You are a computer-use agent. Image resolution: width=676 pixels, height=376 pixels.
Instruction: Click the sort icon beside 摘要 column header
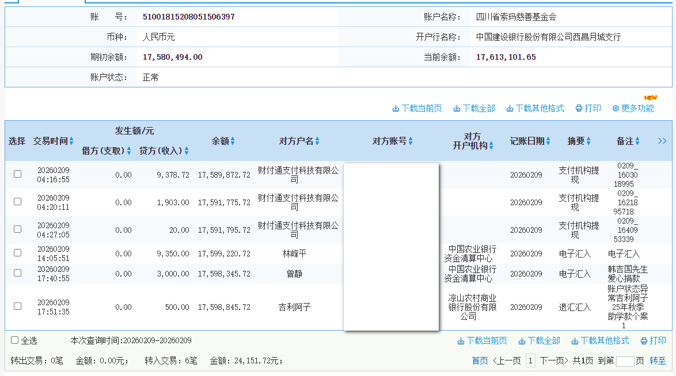pyautogui.click(x=588, y=141)
